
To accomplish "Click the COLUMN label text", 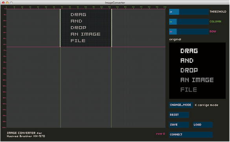I will (215, 22).
